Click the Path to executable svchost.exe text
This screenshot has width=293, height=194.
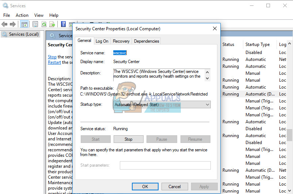coord(144,94)
